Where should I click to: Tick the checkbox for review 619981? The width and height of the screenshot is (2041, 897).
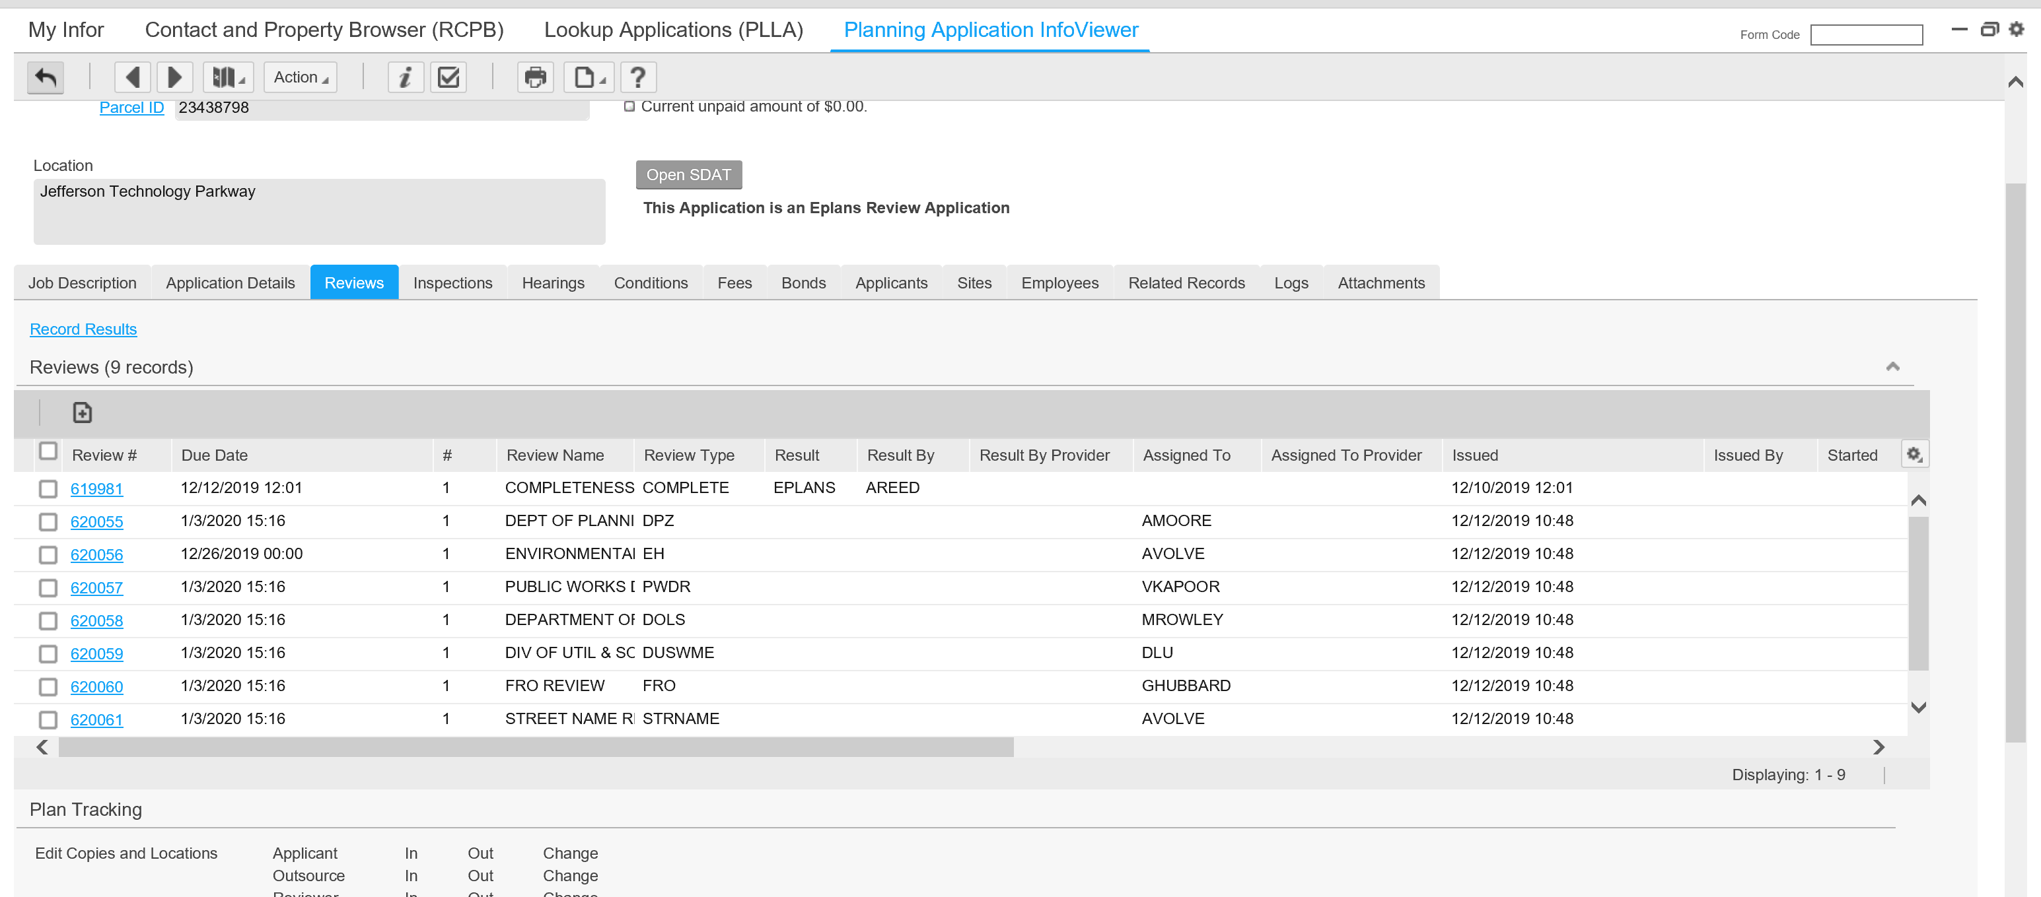[x=48, y=488]
